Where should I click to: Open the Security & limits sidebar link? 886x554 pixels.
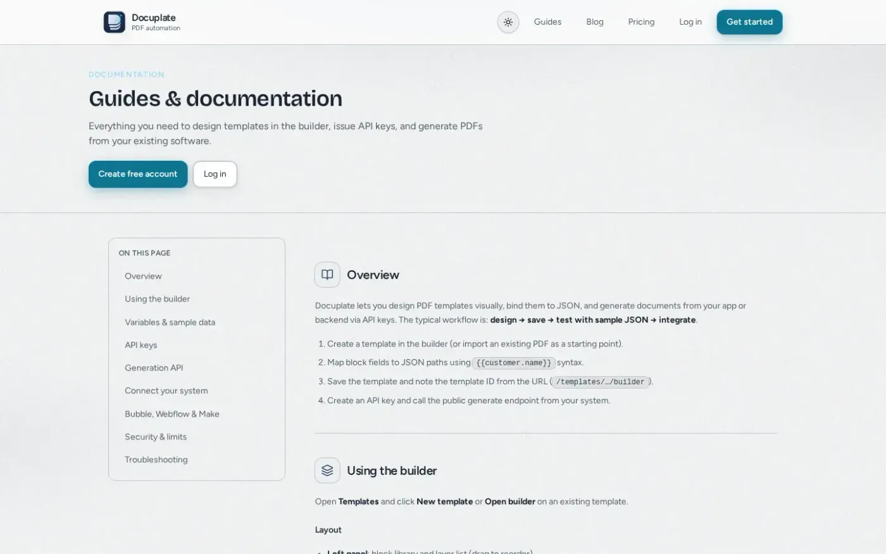click(x=156, y=437)
